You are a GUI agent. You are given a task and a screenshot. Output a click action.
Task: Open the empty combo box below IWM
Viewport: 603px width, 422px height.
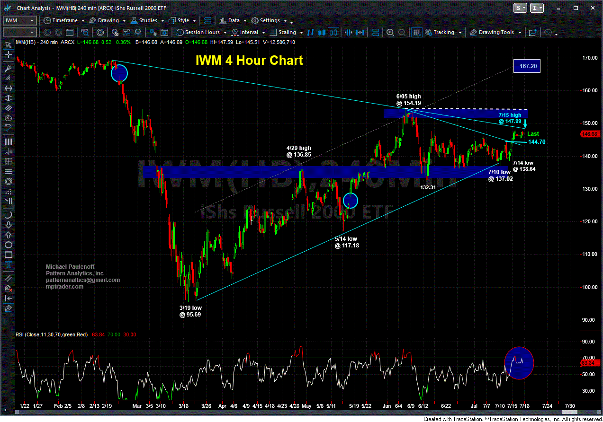19,32
